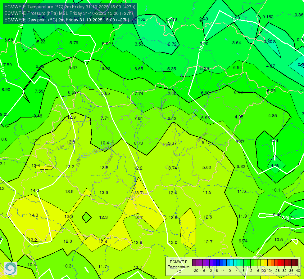Click the Zala county label
This screenshot has height=279, width=304.
pyautogui.click(x=78, y=163)
